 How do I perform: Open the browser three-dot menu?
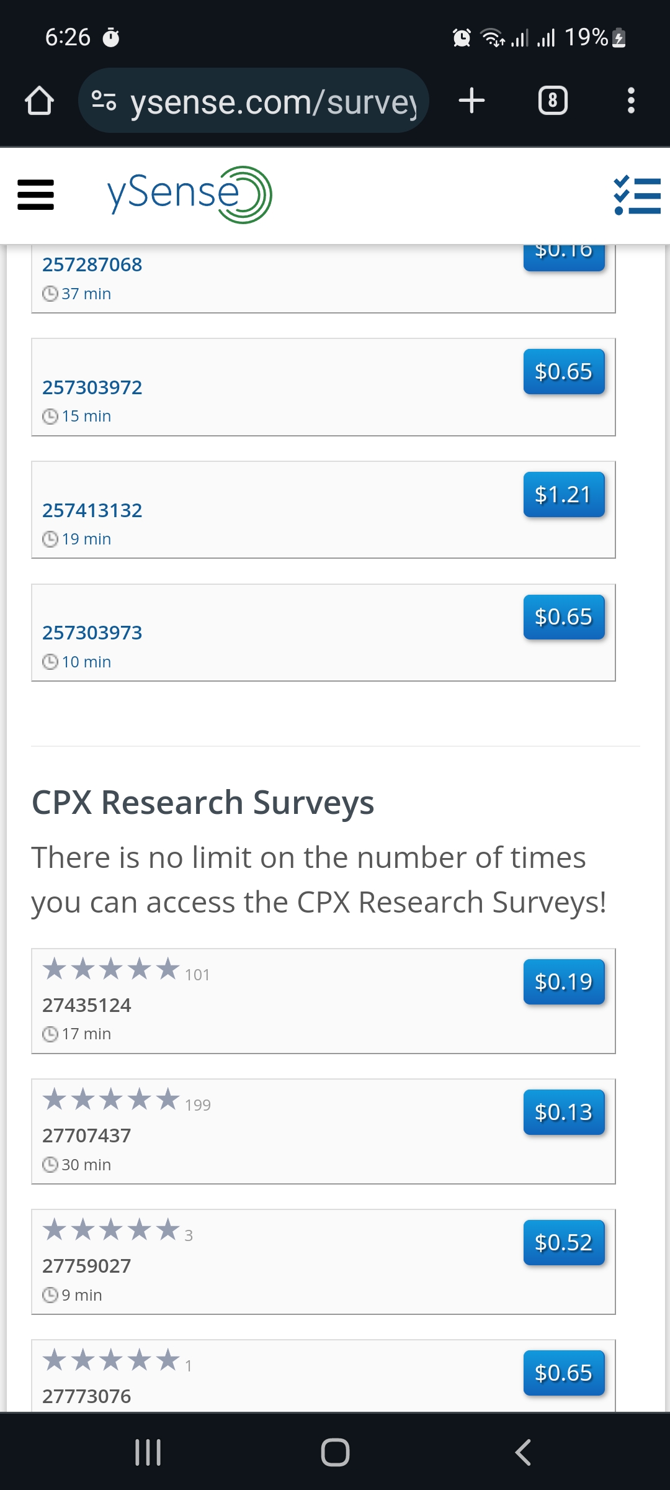631,101
